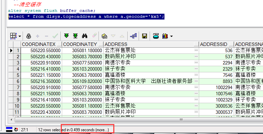
Task: Click the next record down triangle
Action: click(113, 36)
